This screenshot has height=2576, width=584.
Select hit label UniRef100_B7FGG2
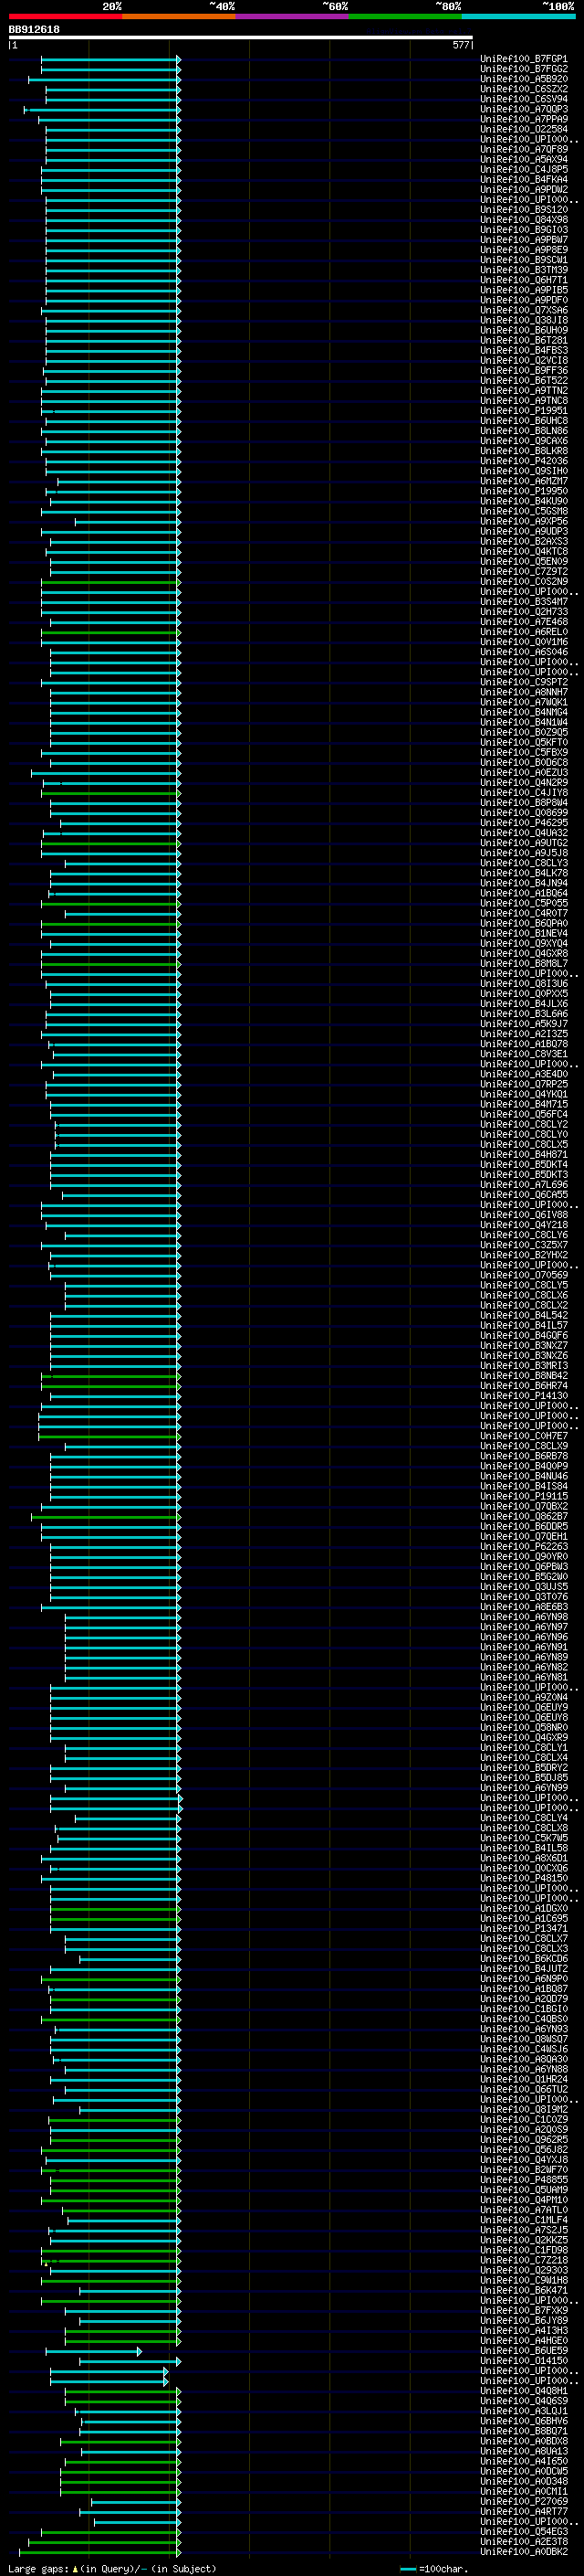[523, 69]
